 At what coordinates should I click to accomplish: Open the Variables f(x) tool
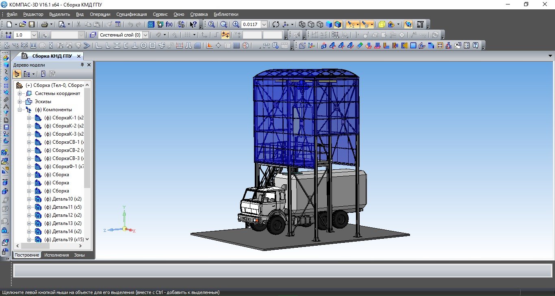click(169, 24)
